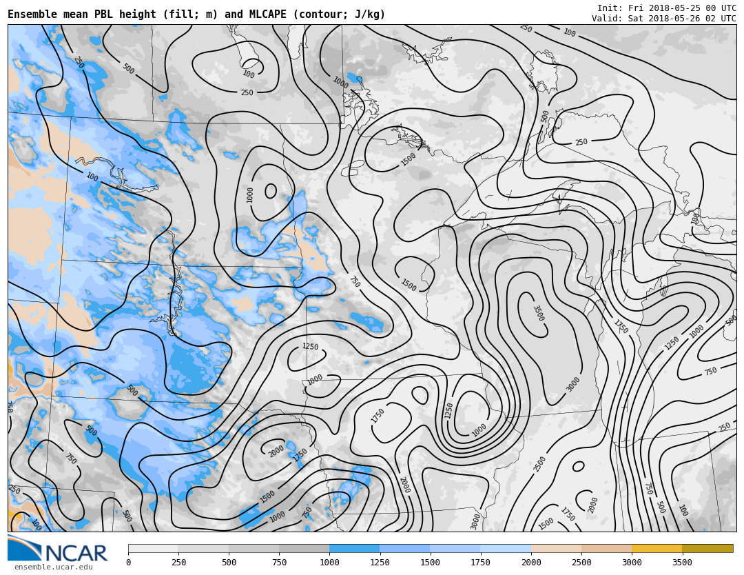Click the colorbar tick label 1000
This screenshot has width=744, height=575.
coord(329,563)
